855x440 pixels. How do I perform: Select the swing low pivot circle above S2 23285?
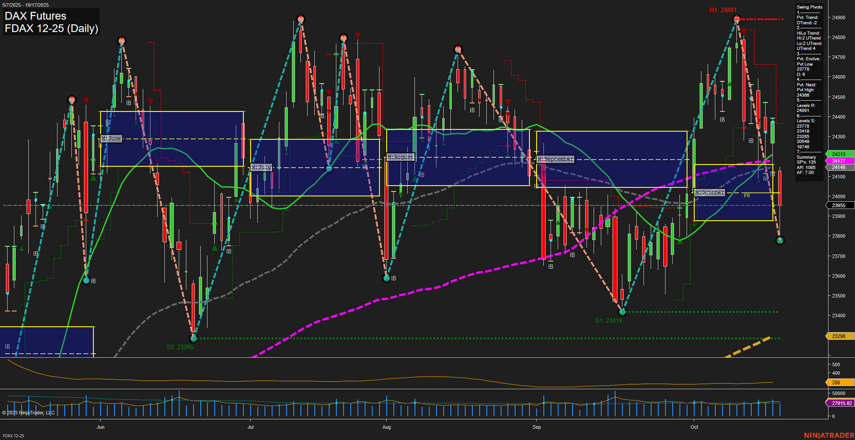194,338
